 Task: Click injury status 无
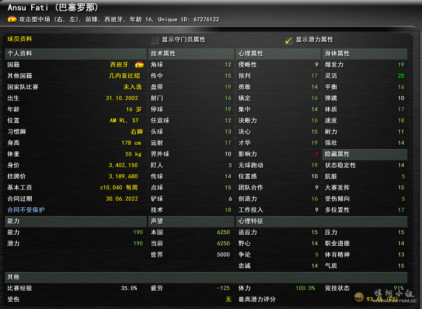(x=228, y=300)
